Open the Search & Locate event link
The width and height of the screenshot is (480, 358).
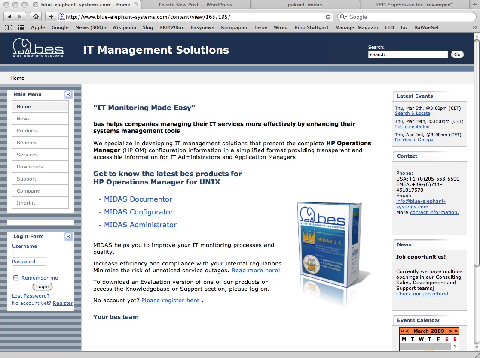pos(413,113)
